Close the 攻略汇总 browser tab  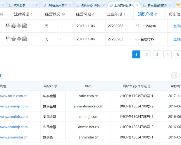pos(36,5)
